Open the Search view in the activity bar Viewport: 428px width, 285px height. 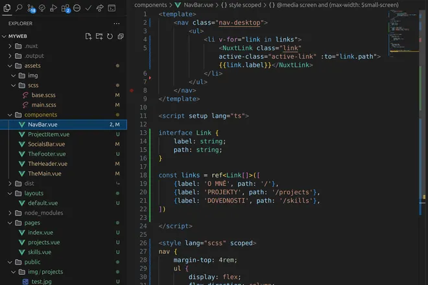pos(19,8)
